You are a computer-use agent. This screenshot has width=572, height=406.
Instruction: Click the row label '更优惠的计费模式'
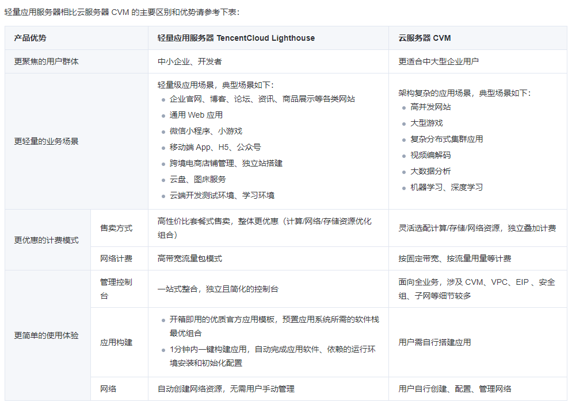pos(47,240)
